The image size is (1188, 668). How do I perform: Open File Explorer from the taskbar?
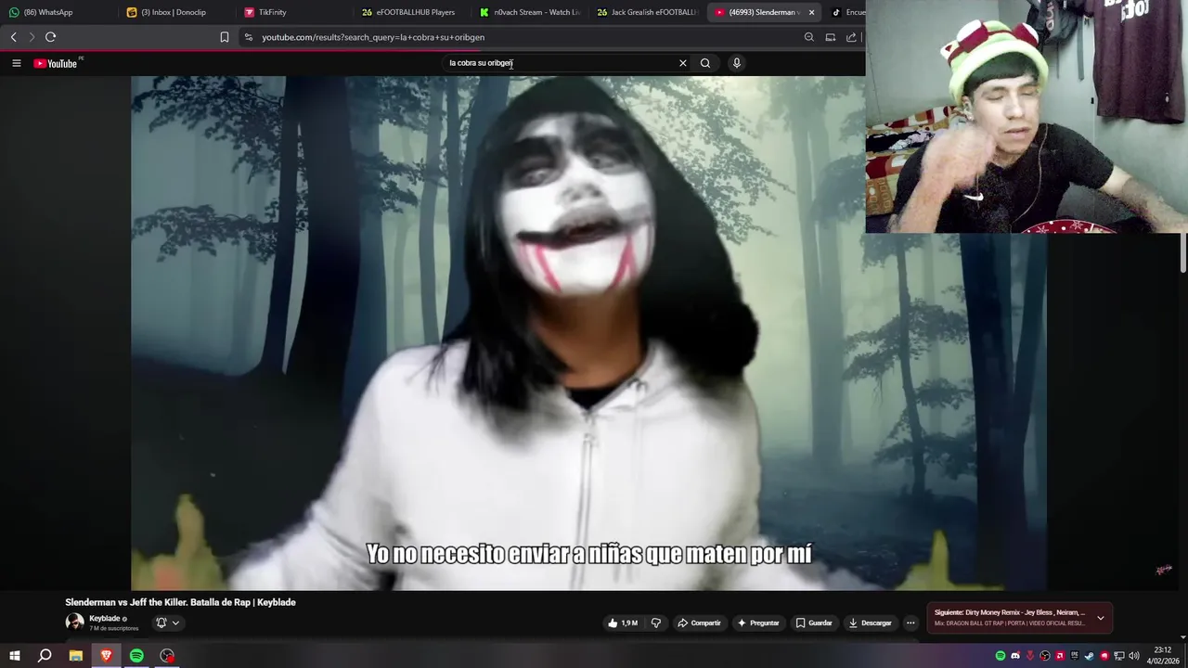76,656
